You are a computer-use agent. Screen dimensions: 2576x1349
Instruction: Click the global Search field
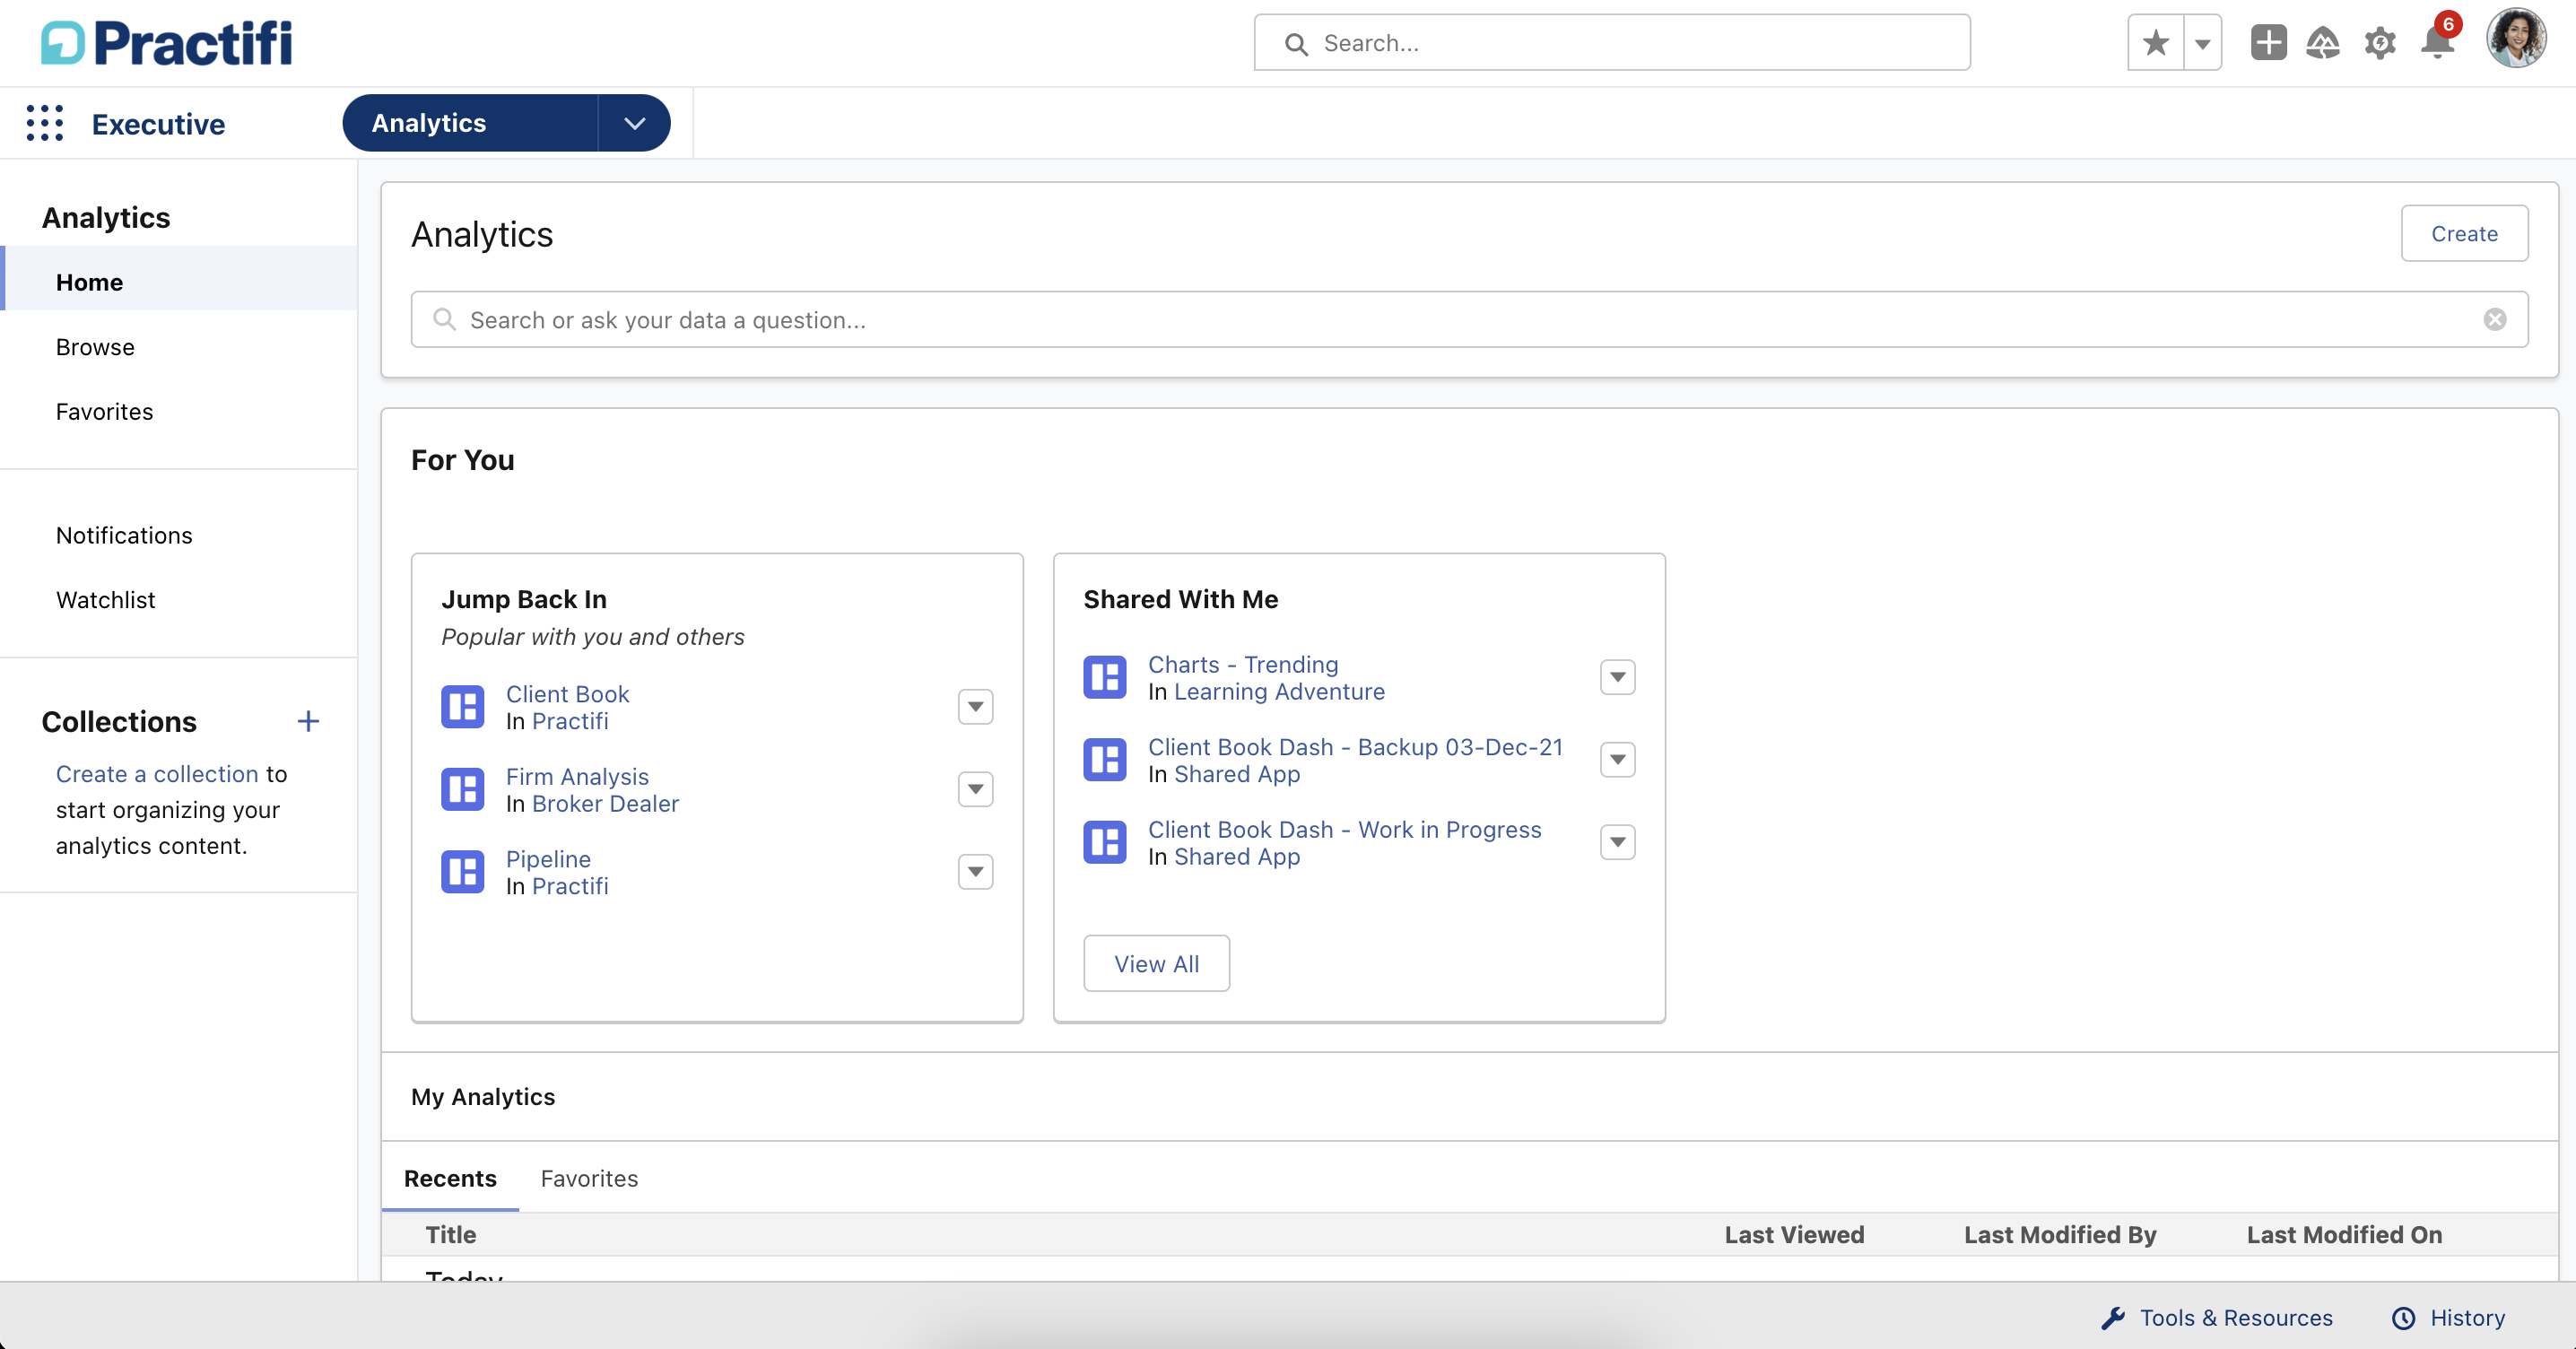pos(1612,43)
